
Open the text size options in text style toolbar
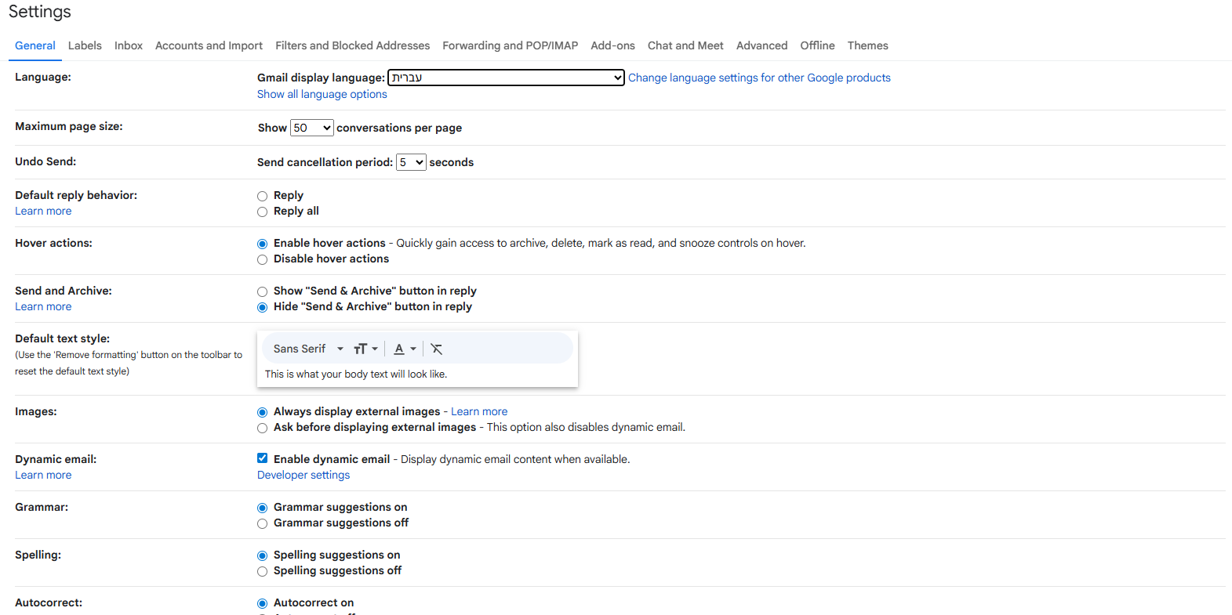[x=365, y=348]
